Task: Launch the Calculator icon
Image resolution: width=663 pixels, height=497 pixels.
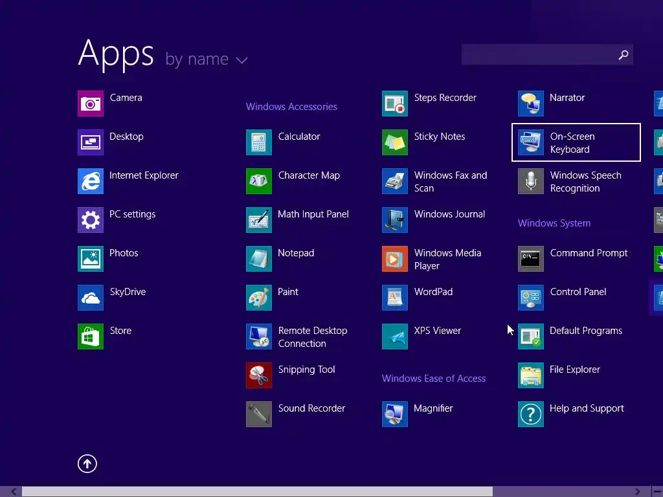Action: pyautogui.click(x=259, y=142)
